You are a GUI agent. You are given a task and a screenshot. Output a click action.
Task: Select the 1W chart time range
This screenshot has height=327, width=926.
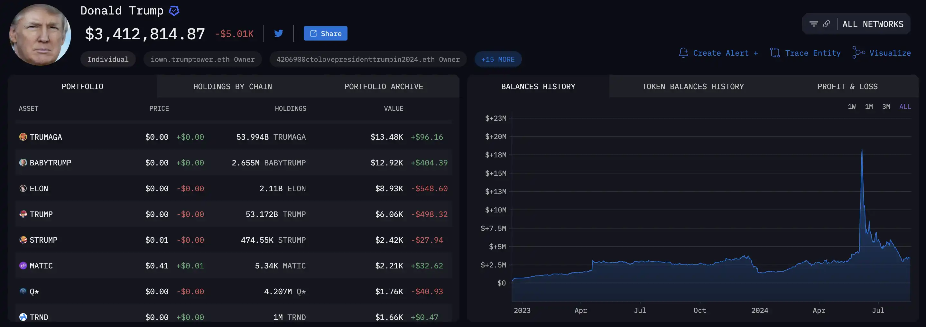[x=852, y=107]
